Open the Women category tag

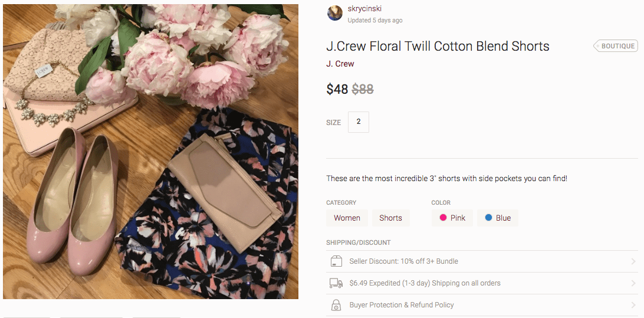(x=347, y=218)
